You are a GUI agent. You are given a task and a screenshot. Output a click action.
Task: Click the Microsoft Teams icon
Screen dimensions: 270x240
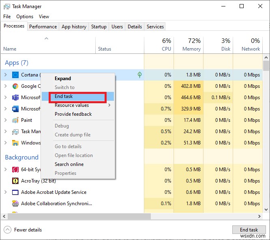point(15,98)
